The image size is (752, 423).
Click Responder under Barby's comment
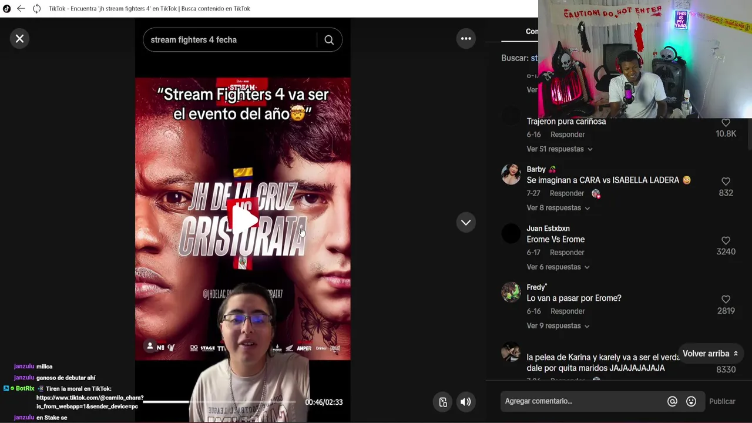coord(567,193)
